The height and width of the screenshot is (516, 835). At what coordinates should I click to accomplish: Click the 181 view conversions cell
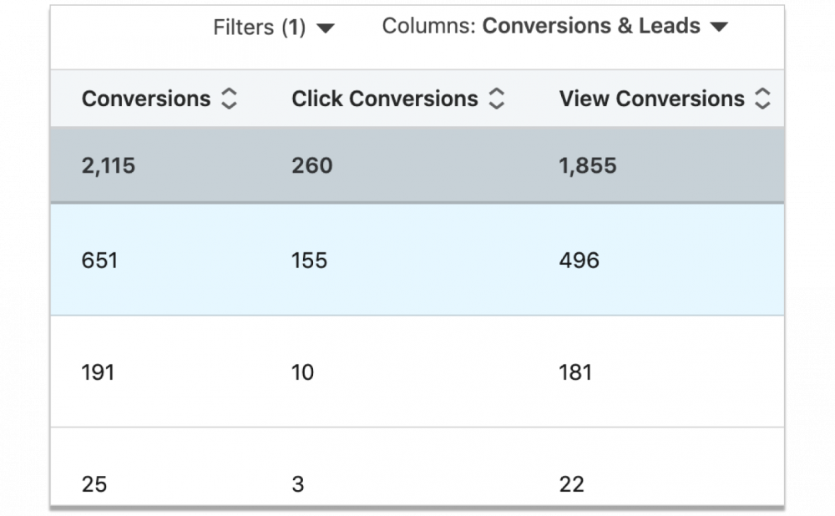(x=575, y=372)
